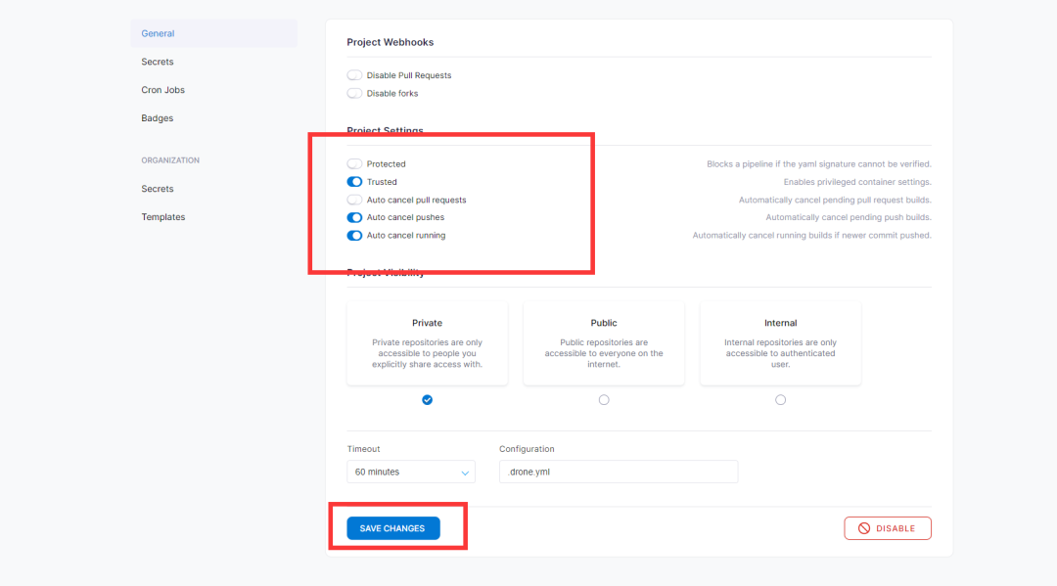Viewport: 1057px width, 586px height.
Task: Click the Save Changes button
Action: pyautogui.click(x=392, y=528)
